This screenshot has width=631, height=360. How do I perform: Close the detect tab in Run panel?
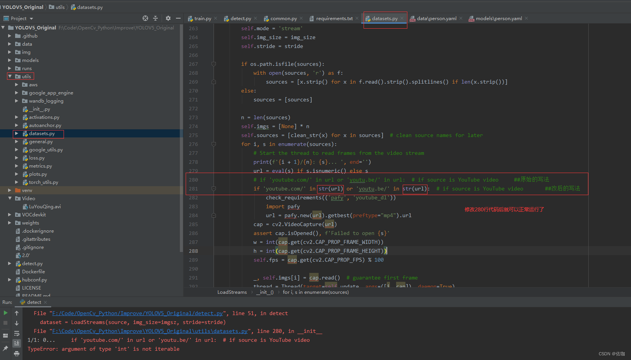(45, 302)
